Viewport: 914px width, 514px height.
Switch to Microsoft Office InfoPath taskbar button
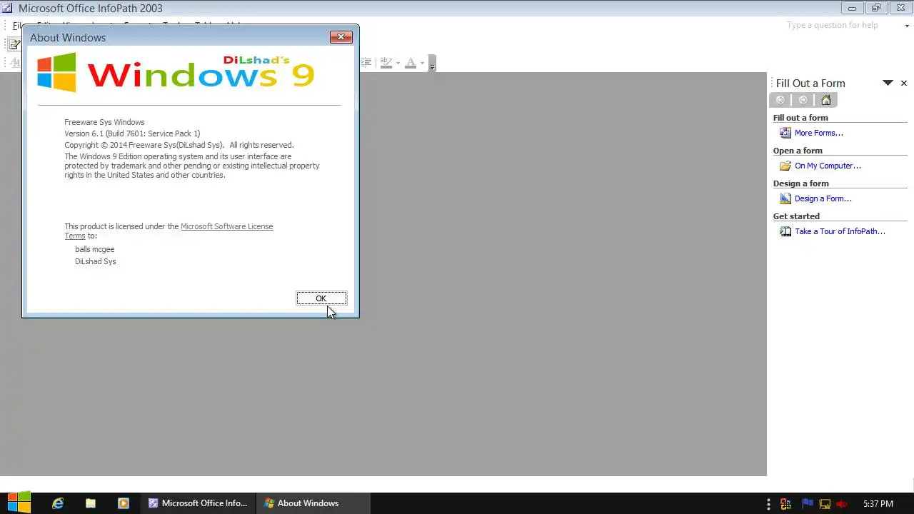198,503
